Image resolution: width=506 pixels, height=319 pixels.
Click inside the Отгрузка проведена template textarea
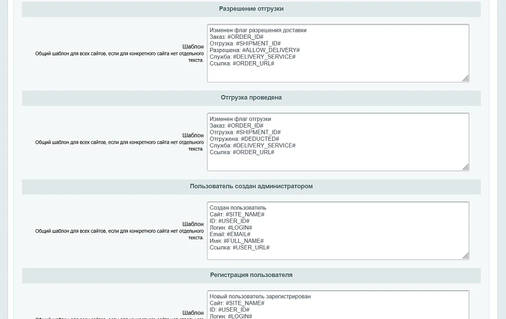coord(338,142)
